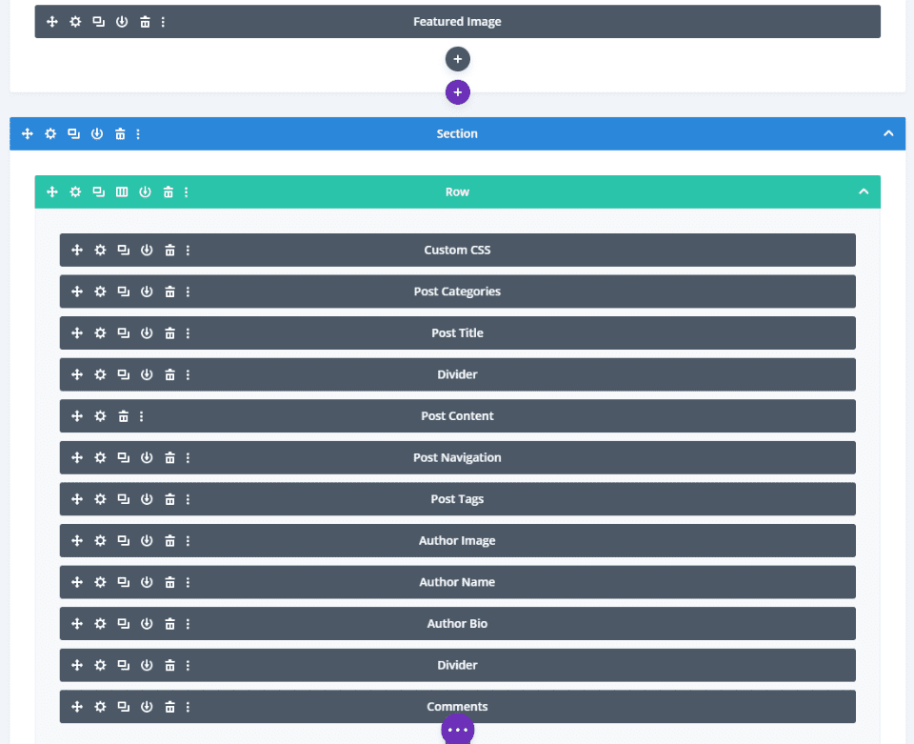Open settings gear of Post Title module

click(x=100, y=332)
